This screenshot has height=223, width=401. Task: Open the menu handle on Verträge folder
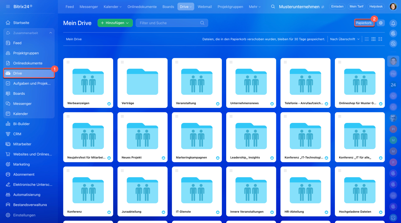[x=122, y=62]
